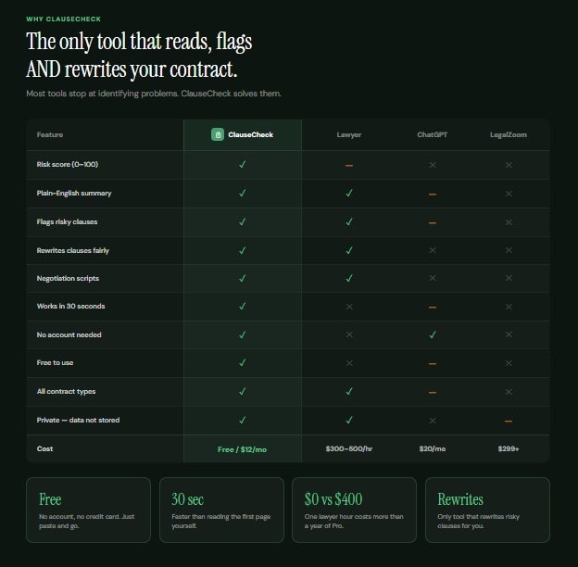Click the 'All contract types' row label
Image resolution: width=578 pixels, height=567 pixels.
66,392
